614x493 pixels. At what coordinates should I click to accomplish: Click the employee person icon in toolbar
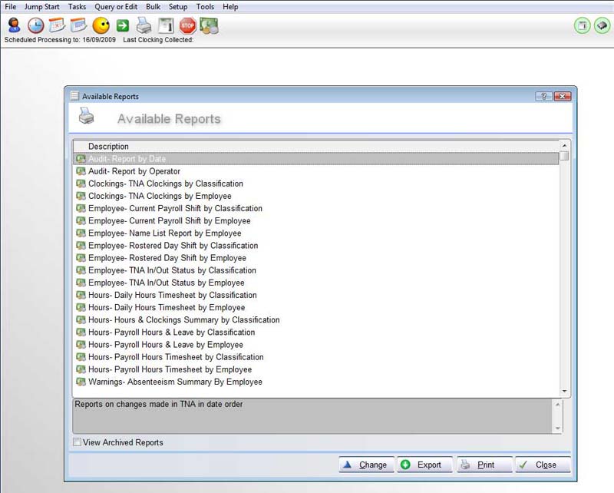(x=13, y=25)
